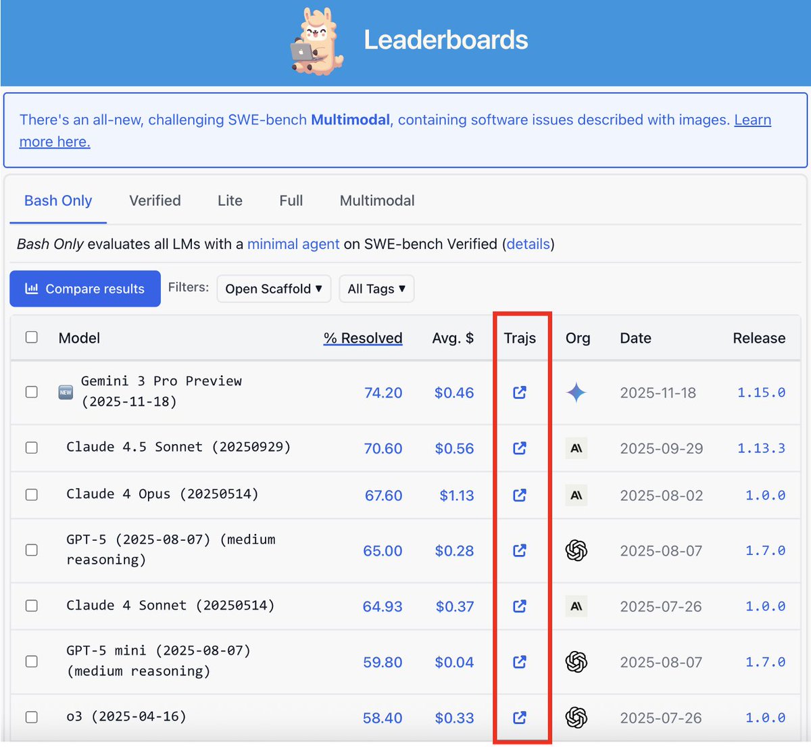The height and width of the screenshot is (747, 811).
Task: Click the 64.93 resolved score
Action: 383,606
